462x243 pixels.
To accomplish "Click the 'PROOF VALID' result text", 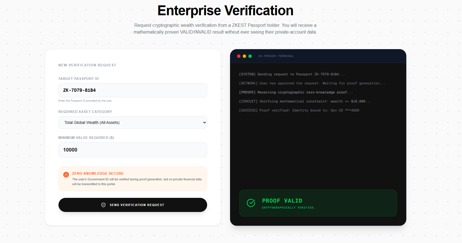I will pos(282,201).
